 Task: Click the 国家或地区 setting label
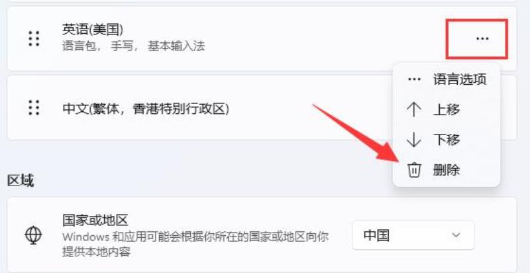95,221
